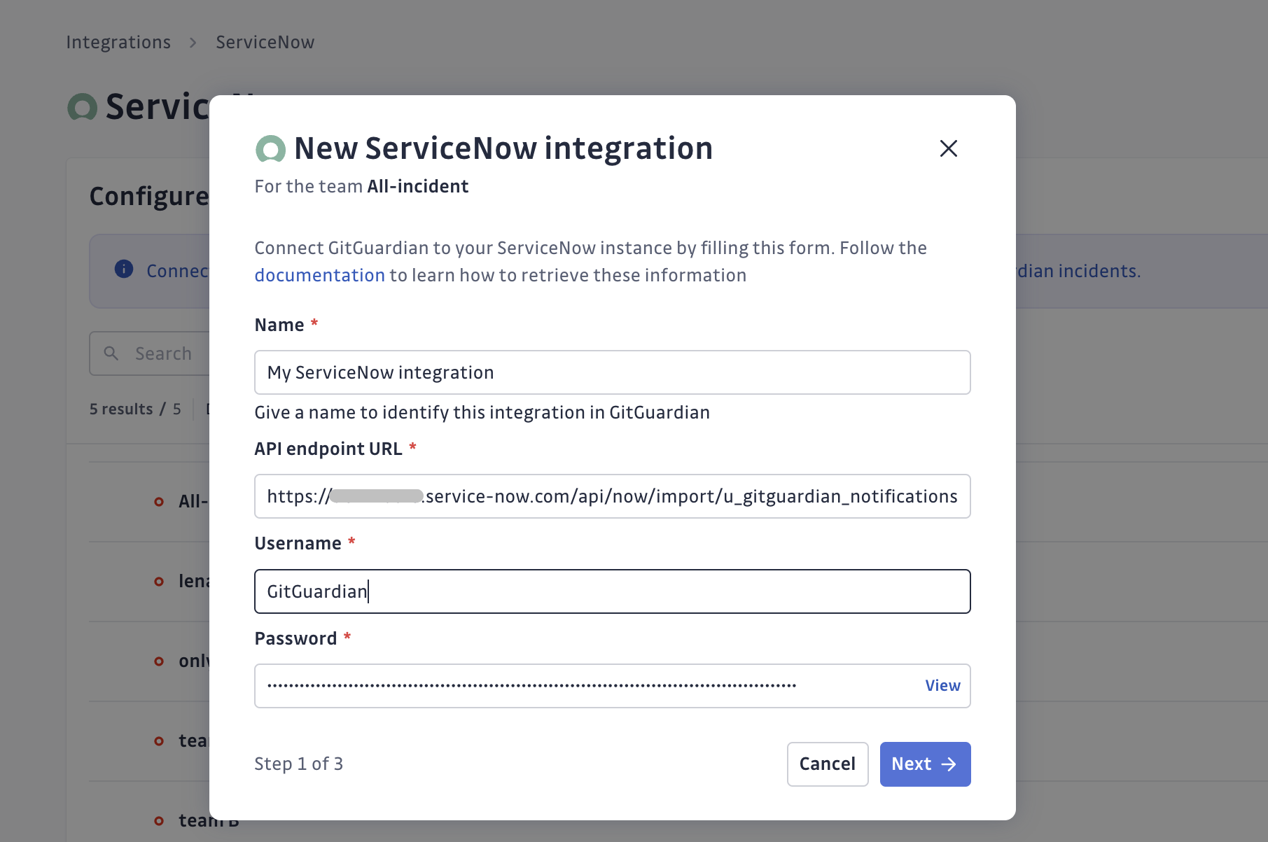Click the red status dot of teamB row
Image resolution: width=1268 pixels, height=842 pixels.
[159, 821]
